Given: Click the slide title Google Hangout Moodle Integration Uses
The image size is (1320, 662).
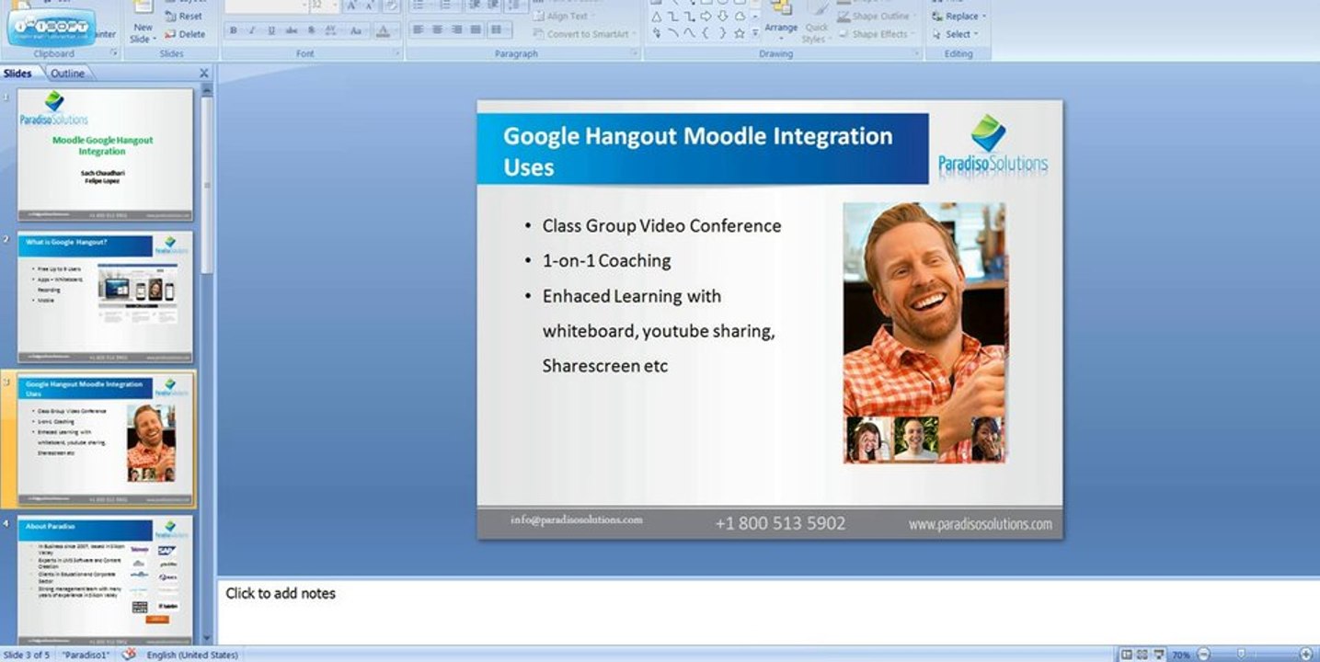Looking at the screenshot, I should (x=698, y=152).
